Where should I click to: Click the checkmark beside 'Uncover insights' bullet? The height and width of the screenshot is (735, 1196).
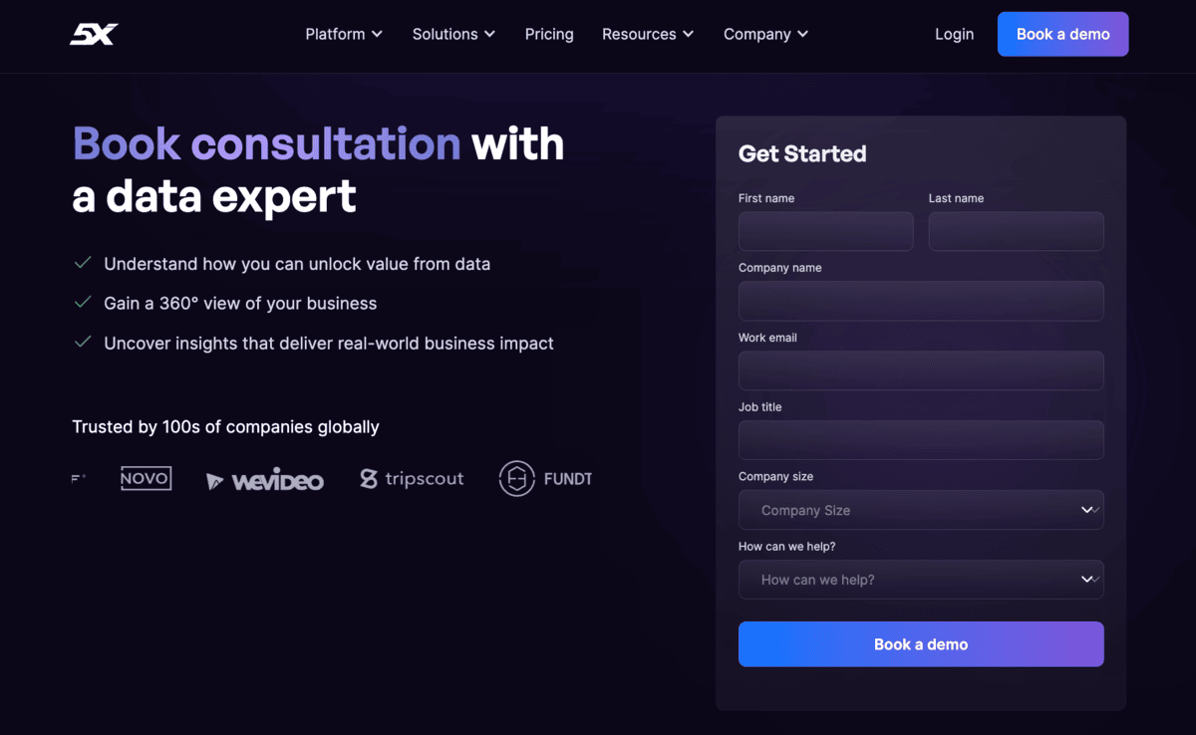coord(84,341)
